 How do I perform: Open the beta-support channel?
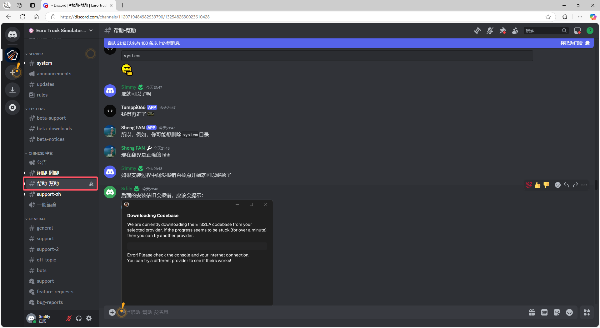tap(61, 118)
